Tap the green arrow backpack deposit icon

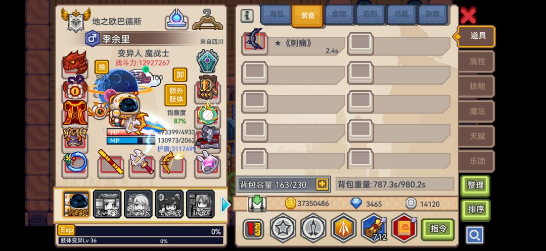coord(257,204)
